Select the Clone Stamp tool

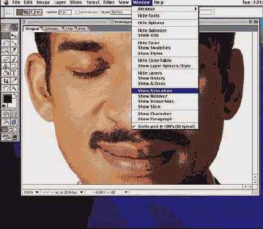(6, 66)
